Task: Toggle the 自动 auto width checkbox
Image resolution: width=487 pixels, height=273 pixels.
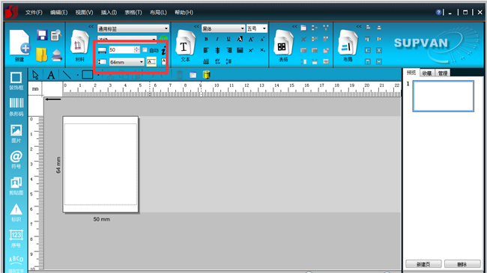Action: point(145,50)
